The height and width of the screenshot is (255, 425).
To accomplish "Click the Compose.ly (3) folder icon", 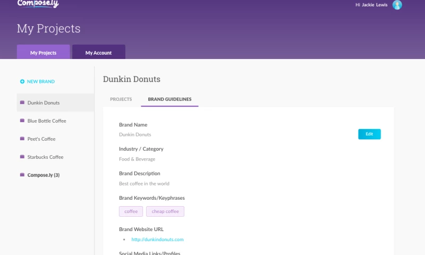I will [22, 175].
